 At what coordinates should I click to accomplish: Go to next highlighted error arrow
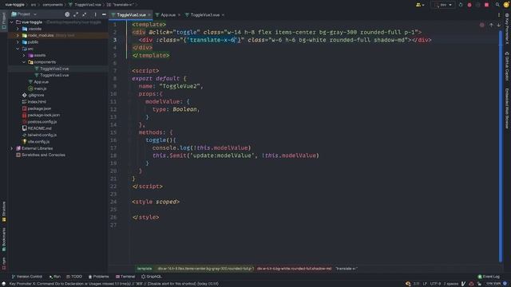tap(498, 25)
